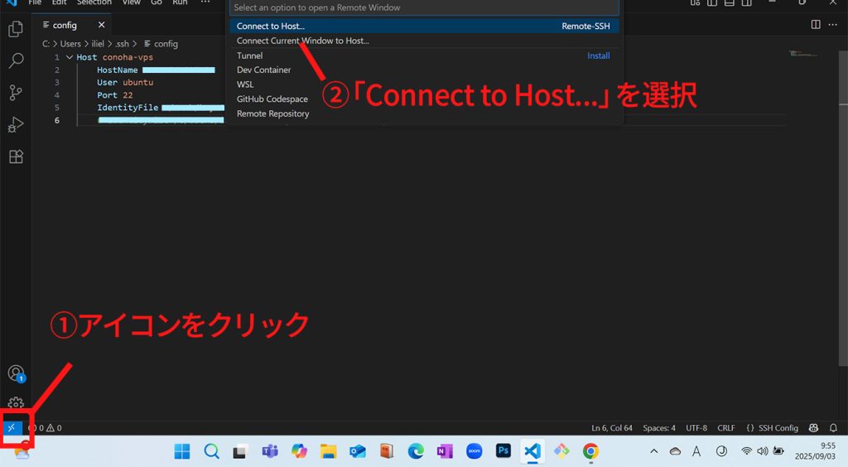This screenshot has width=848, height=467.
Task: Choose "Connect Current Window to Host..."
Action: pyautogui.click(x=303, y=41)
